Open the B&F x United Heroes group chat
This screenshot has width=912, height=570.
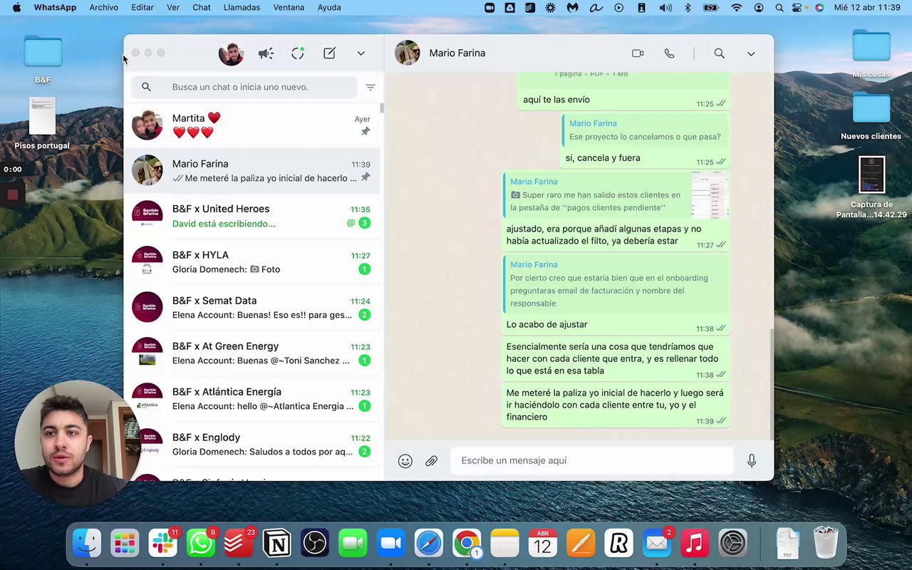click(252, 217)
